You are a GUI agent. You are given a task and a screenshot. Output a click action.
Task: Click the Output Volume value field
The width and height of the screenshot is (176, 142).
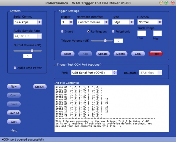click(x=28, y=56)
